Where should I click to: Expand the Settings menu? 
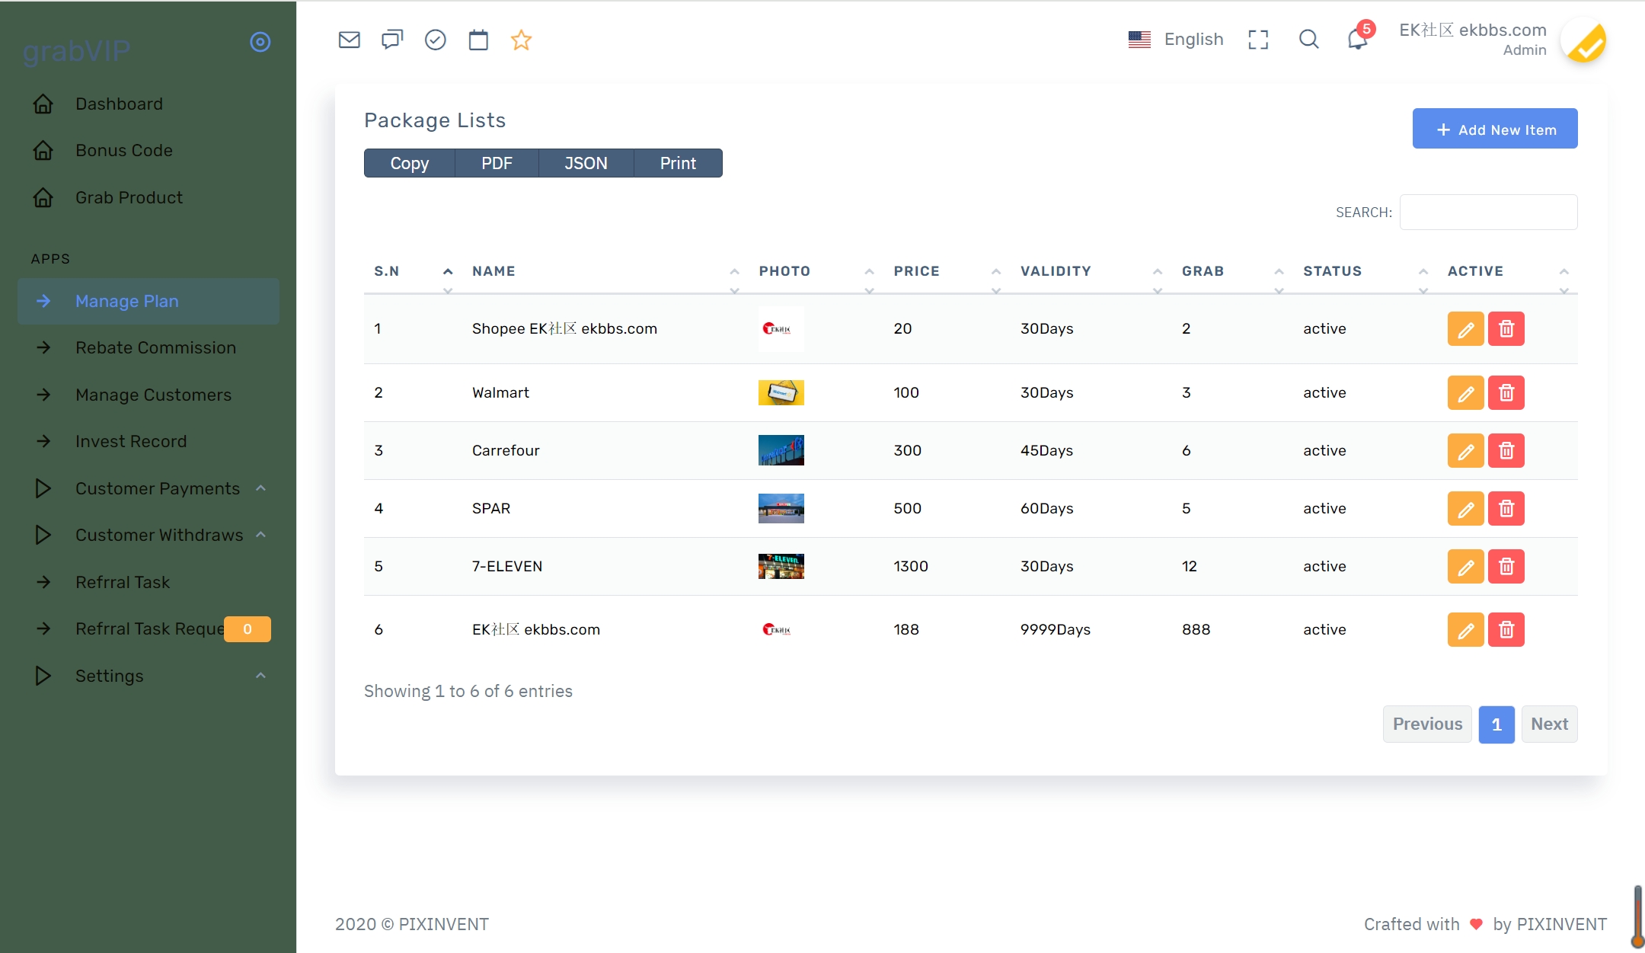(149, 676)
